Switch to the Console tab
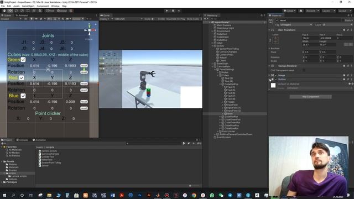The height and width of the screenshot is (199, 354). [22, 140]
